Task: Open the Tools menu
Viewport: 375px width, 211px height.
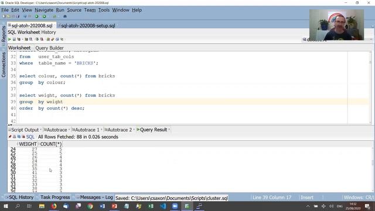Action: pos(104,10)
